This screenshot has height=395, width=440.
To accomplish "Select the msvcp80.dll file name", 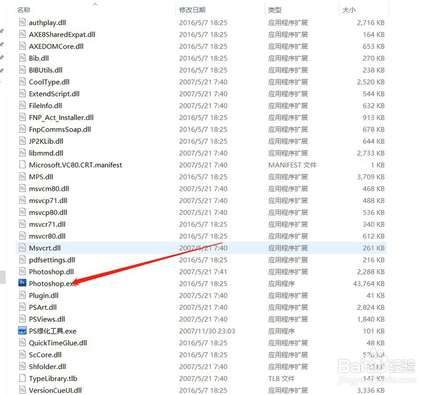I will (48, 212).
